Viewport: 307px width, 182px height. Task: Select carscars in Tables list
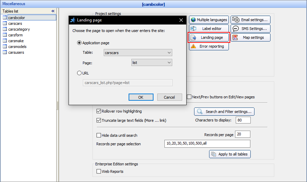(x=15, y=23)
